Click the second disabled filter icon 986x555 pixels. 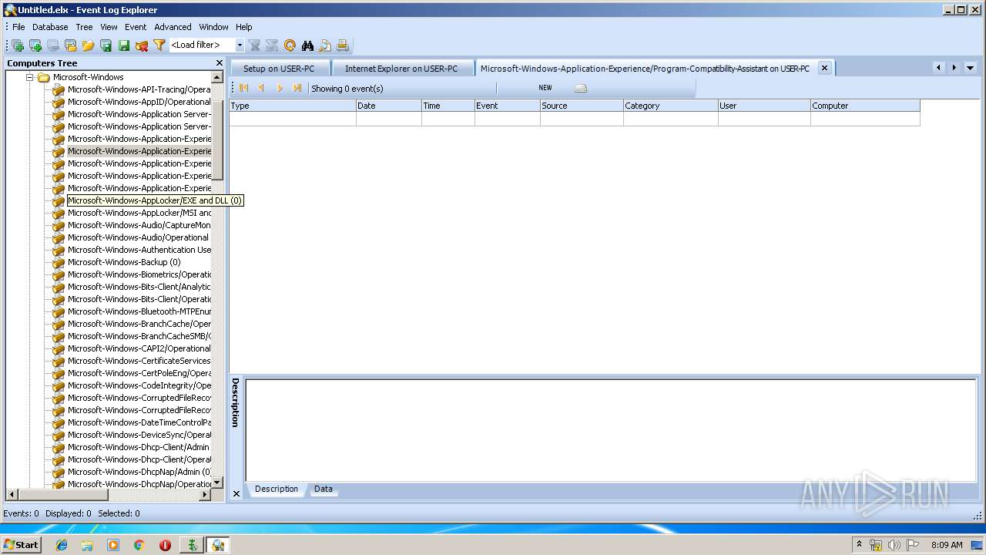tap(272, 45)
